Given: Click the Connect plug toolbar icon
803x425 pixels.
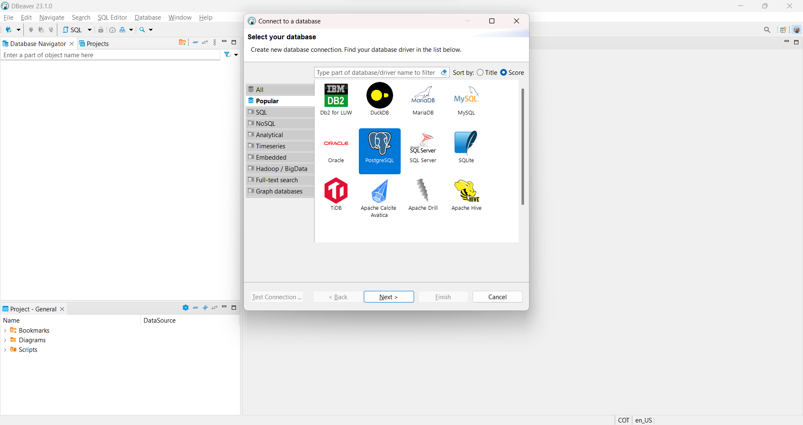Looking at the screenshot, I should coord(31,30).
